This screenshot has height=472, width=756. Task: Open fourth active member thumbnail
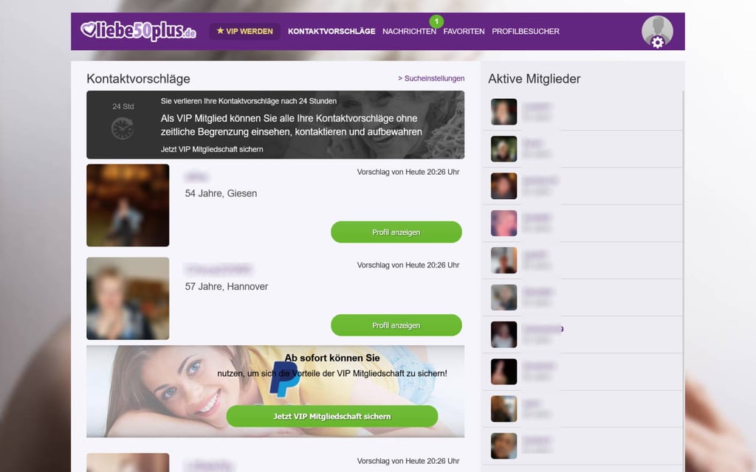[504, 223]
